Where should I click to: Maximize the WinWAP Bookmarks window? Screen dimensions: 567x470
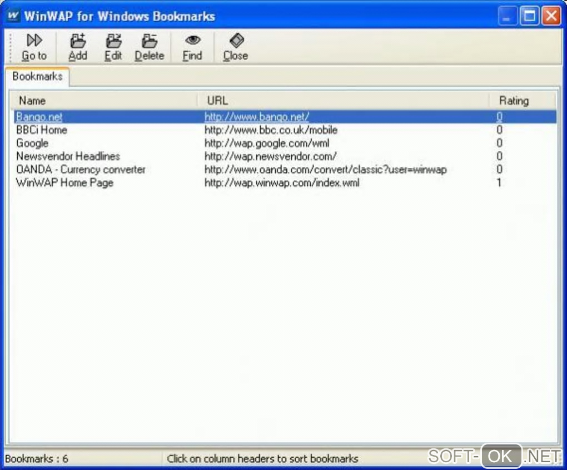coord(529,16)
